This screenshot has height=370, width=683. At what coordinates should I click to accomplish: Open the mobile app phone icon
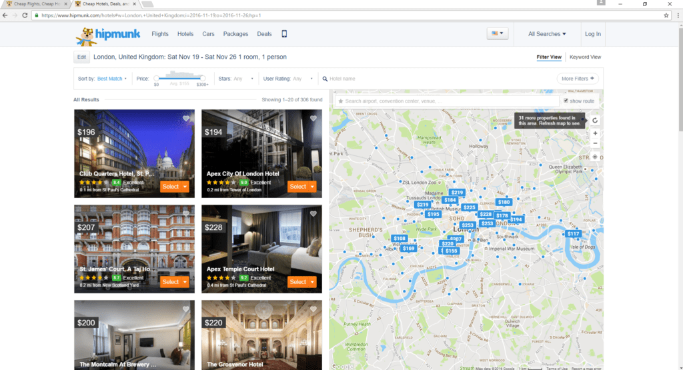[x=284, y=34]
